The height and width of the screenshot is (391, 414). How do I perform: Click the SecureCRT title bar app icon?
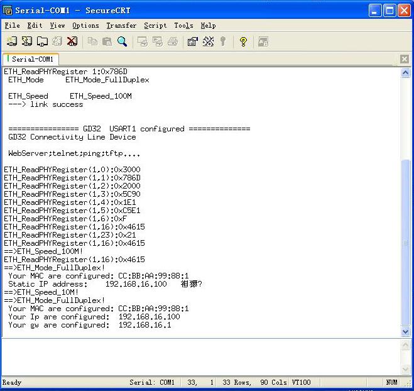(x=8, y=10)
